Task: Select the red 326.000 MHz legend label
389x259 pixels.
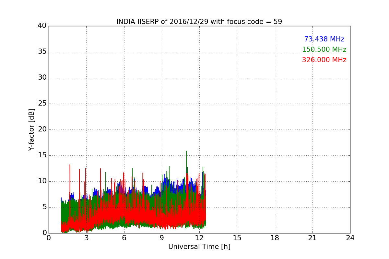Action: [324, 60]
